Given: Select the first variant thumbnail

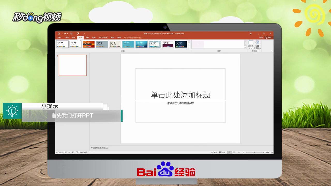Looking at the screenshot, I should click(198, 44).
